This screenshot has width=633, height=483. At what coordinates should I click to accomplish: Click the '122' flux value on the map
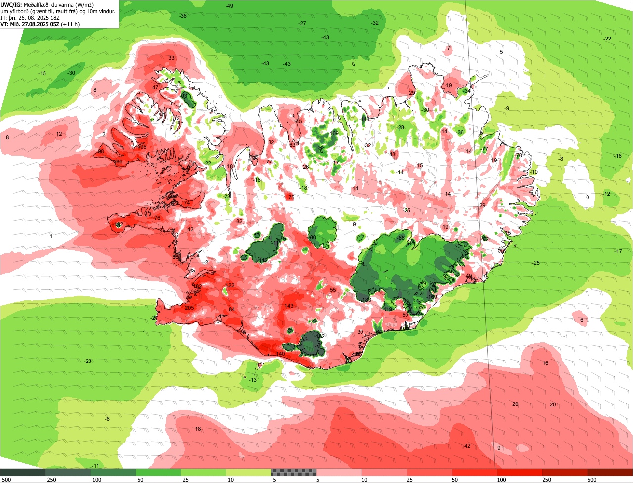click(230, 285)
